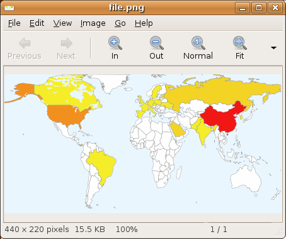
Task: Open the Help menu
Action: point(144,23)
